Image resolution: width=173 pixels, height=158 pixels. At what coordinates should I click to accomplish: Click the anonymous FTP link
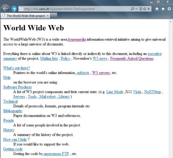56,154
